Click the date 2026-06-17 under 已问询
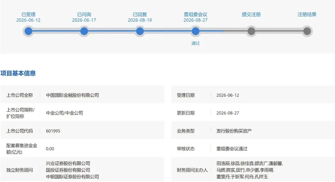The image size is (335, 182). [84, 20]
